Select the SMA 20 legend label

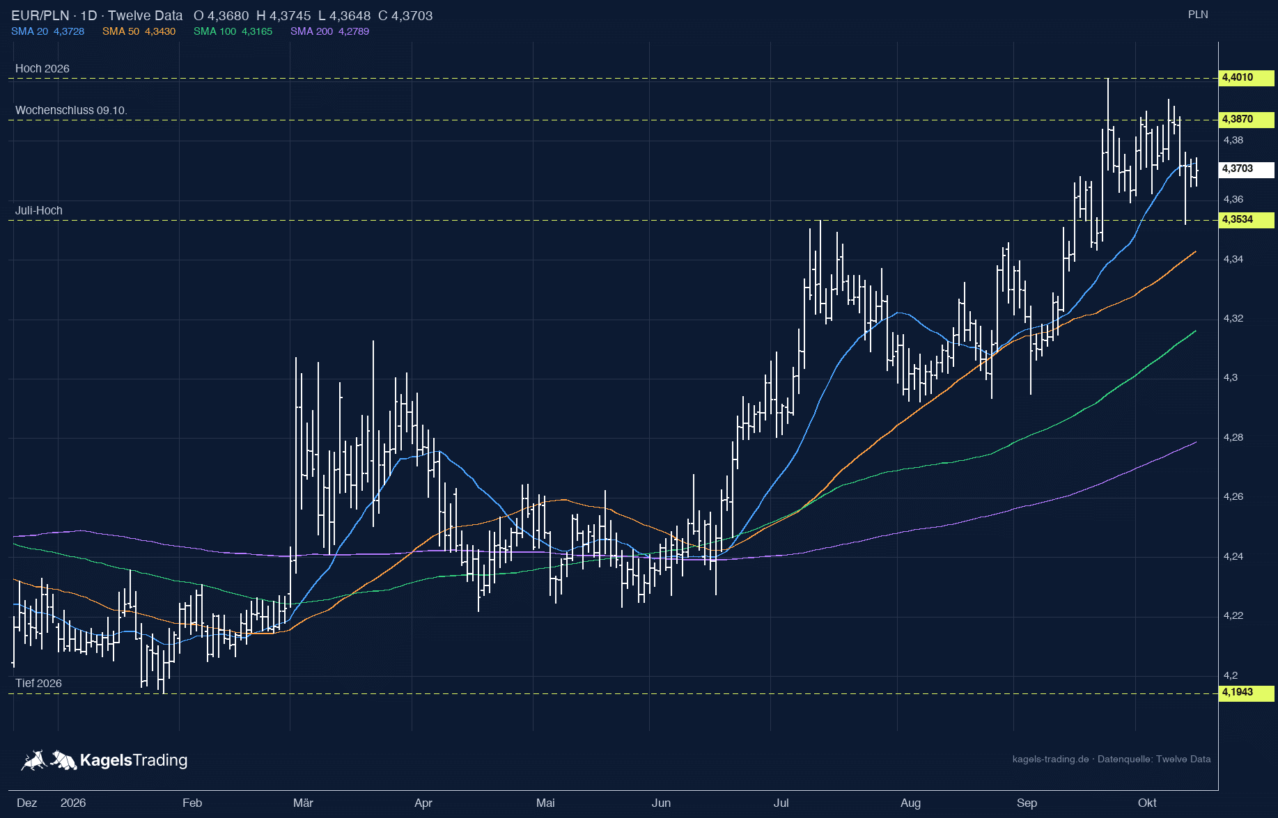click(47, 31)
